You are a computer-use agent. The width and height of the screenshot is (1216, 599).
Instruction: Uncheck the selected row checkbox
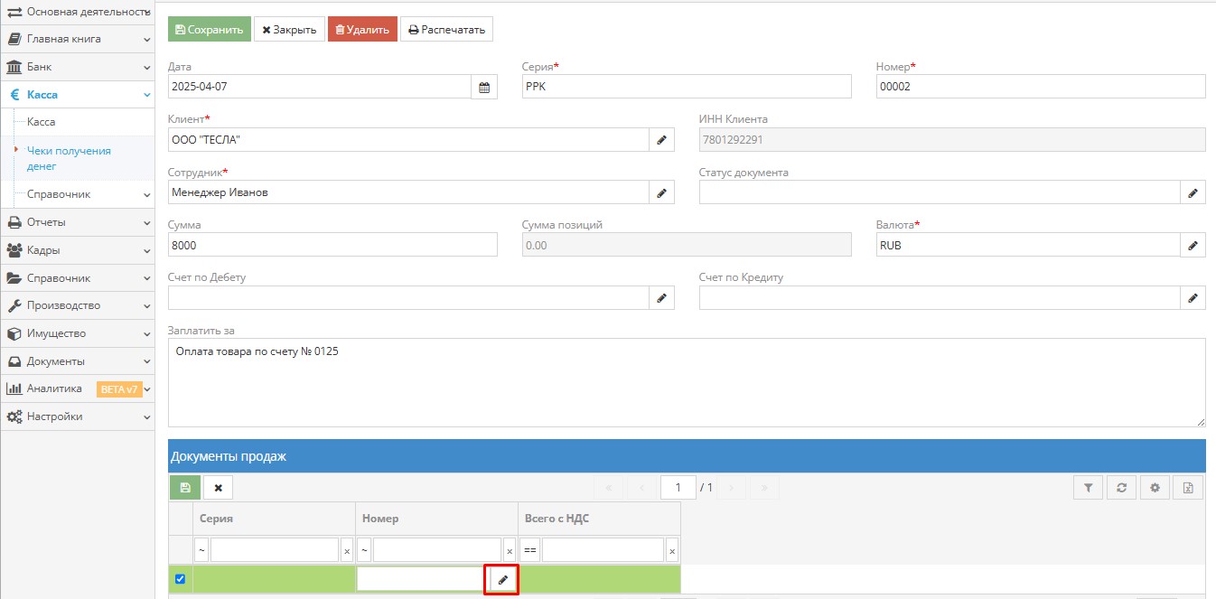tap(180, 579)
